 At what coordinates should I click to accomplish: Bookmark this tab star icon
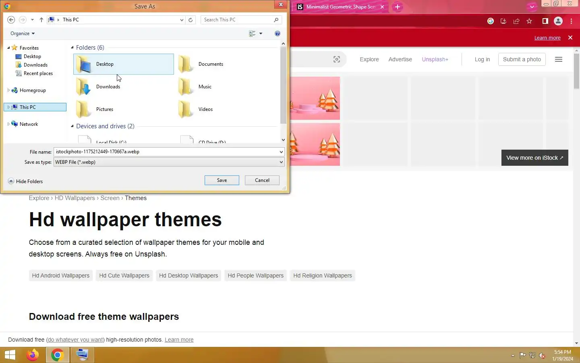click(529, 21)
